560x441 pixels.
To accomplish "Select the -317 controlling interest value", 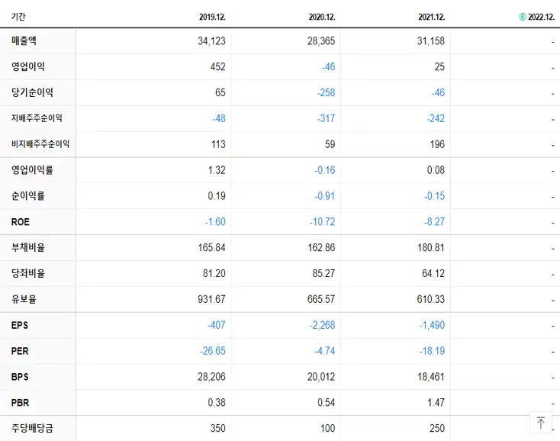I will tap(326, 118).
